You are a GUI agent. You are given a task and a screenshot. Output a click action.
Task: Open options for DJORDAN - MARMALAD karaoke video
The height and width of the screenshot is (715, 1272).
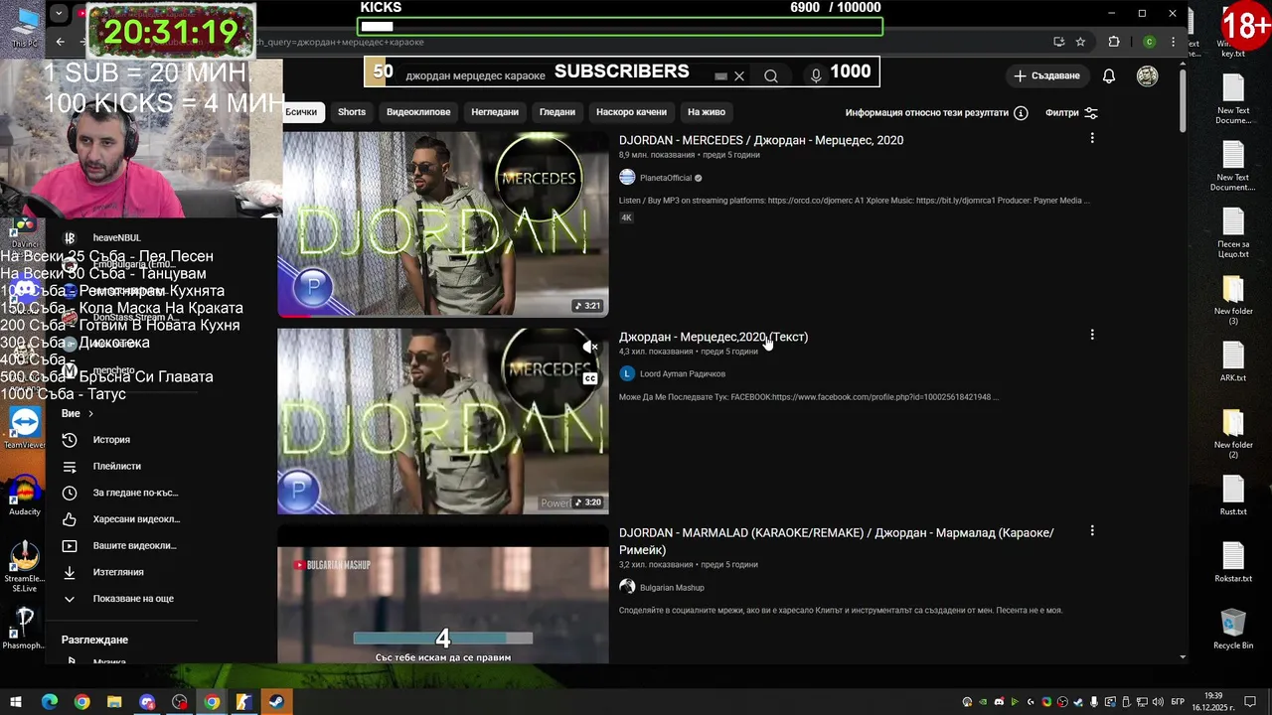(1092, 531)
